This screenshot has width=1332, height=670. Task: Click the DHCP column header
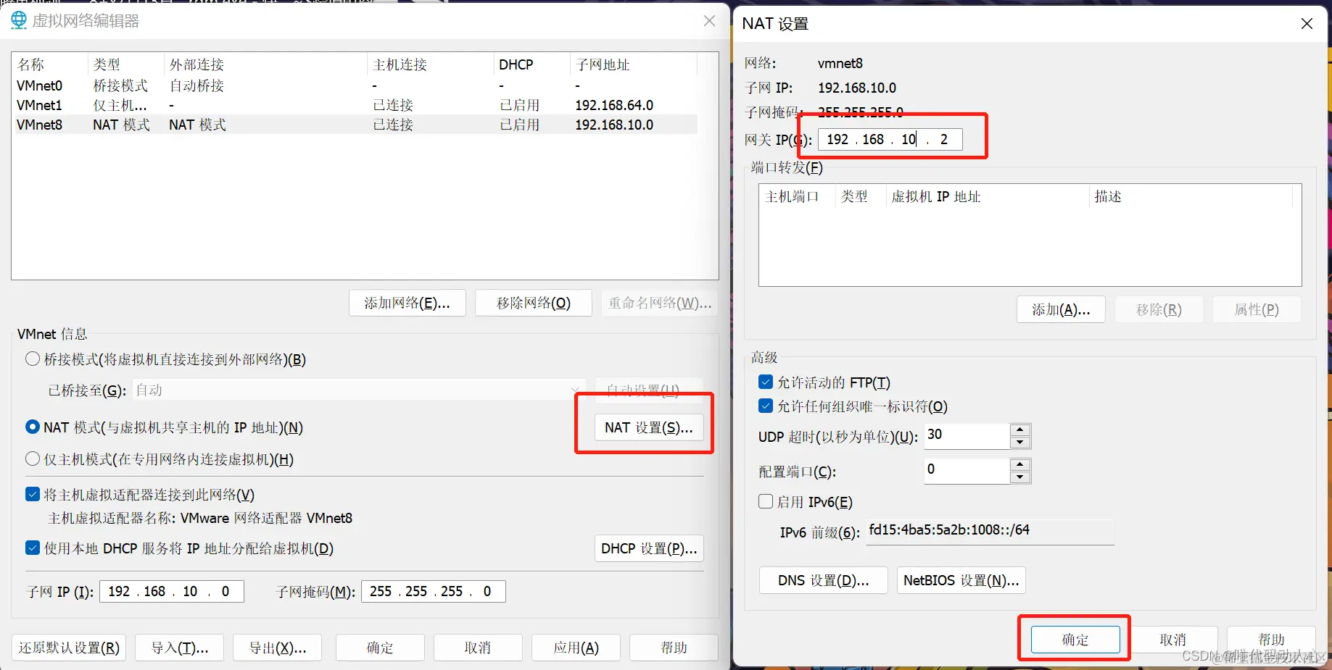[532, 64]
